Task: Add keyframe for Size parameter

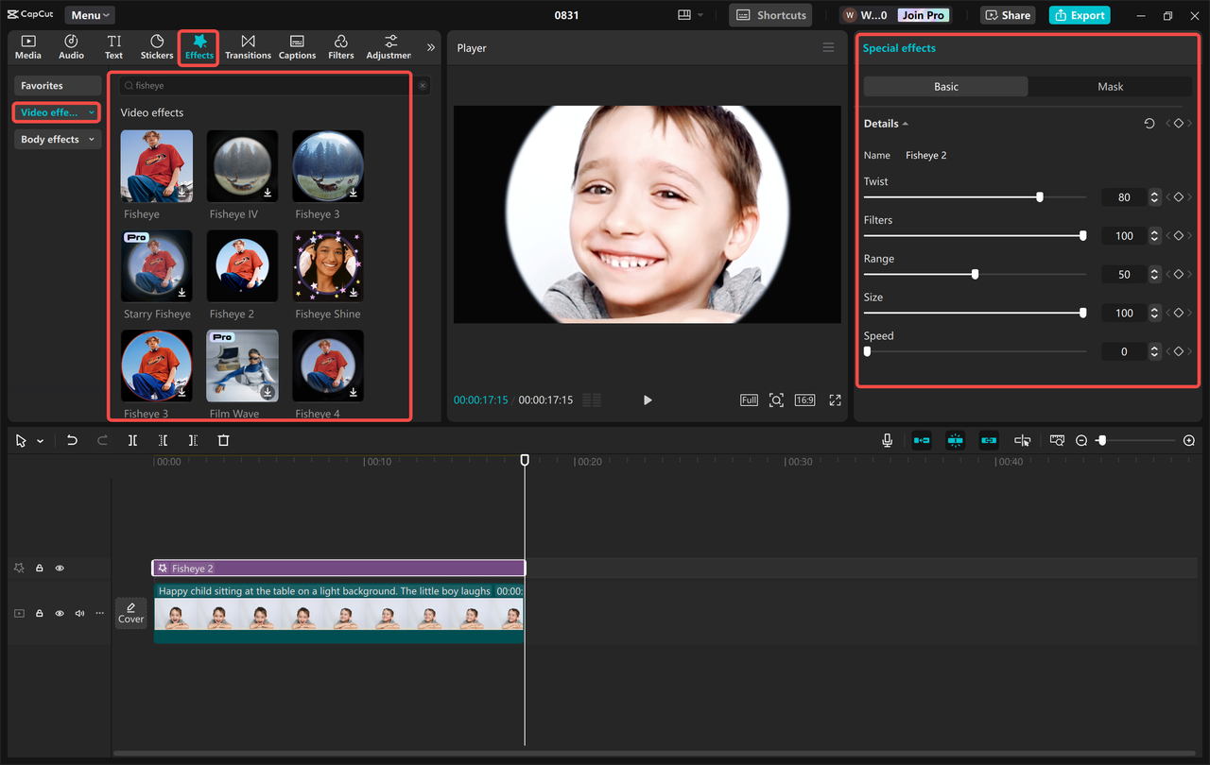Action: coord(1179,313)
